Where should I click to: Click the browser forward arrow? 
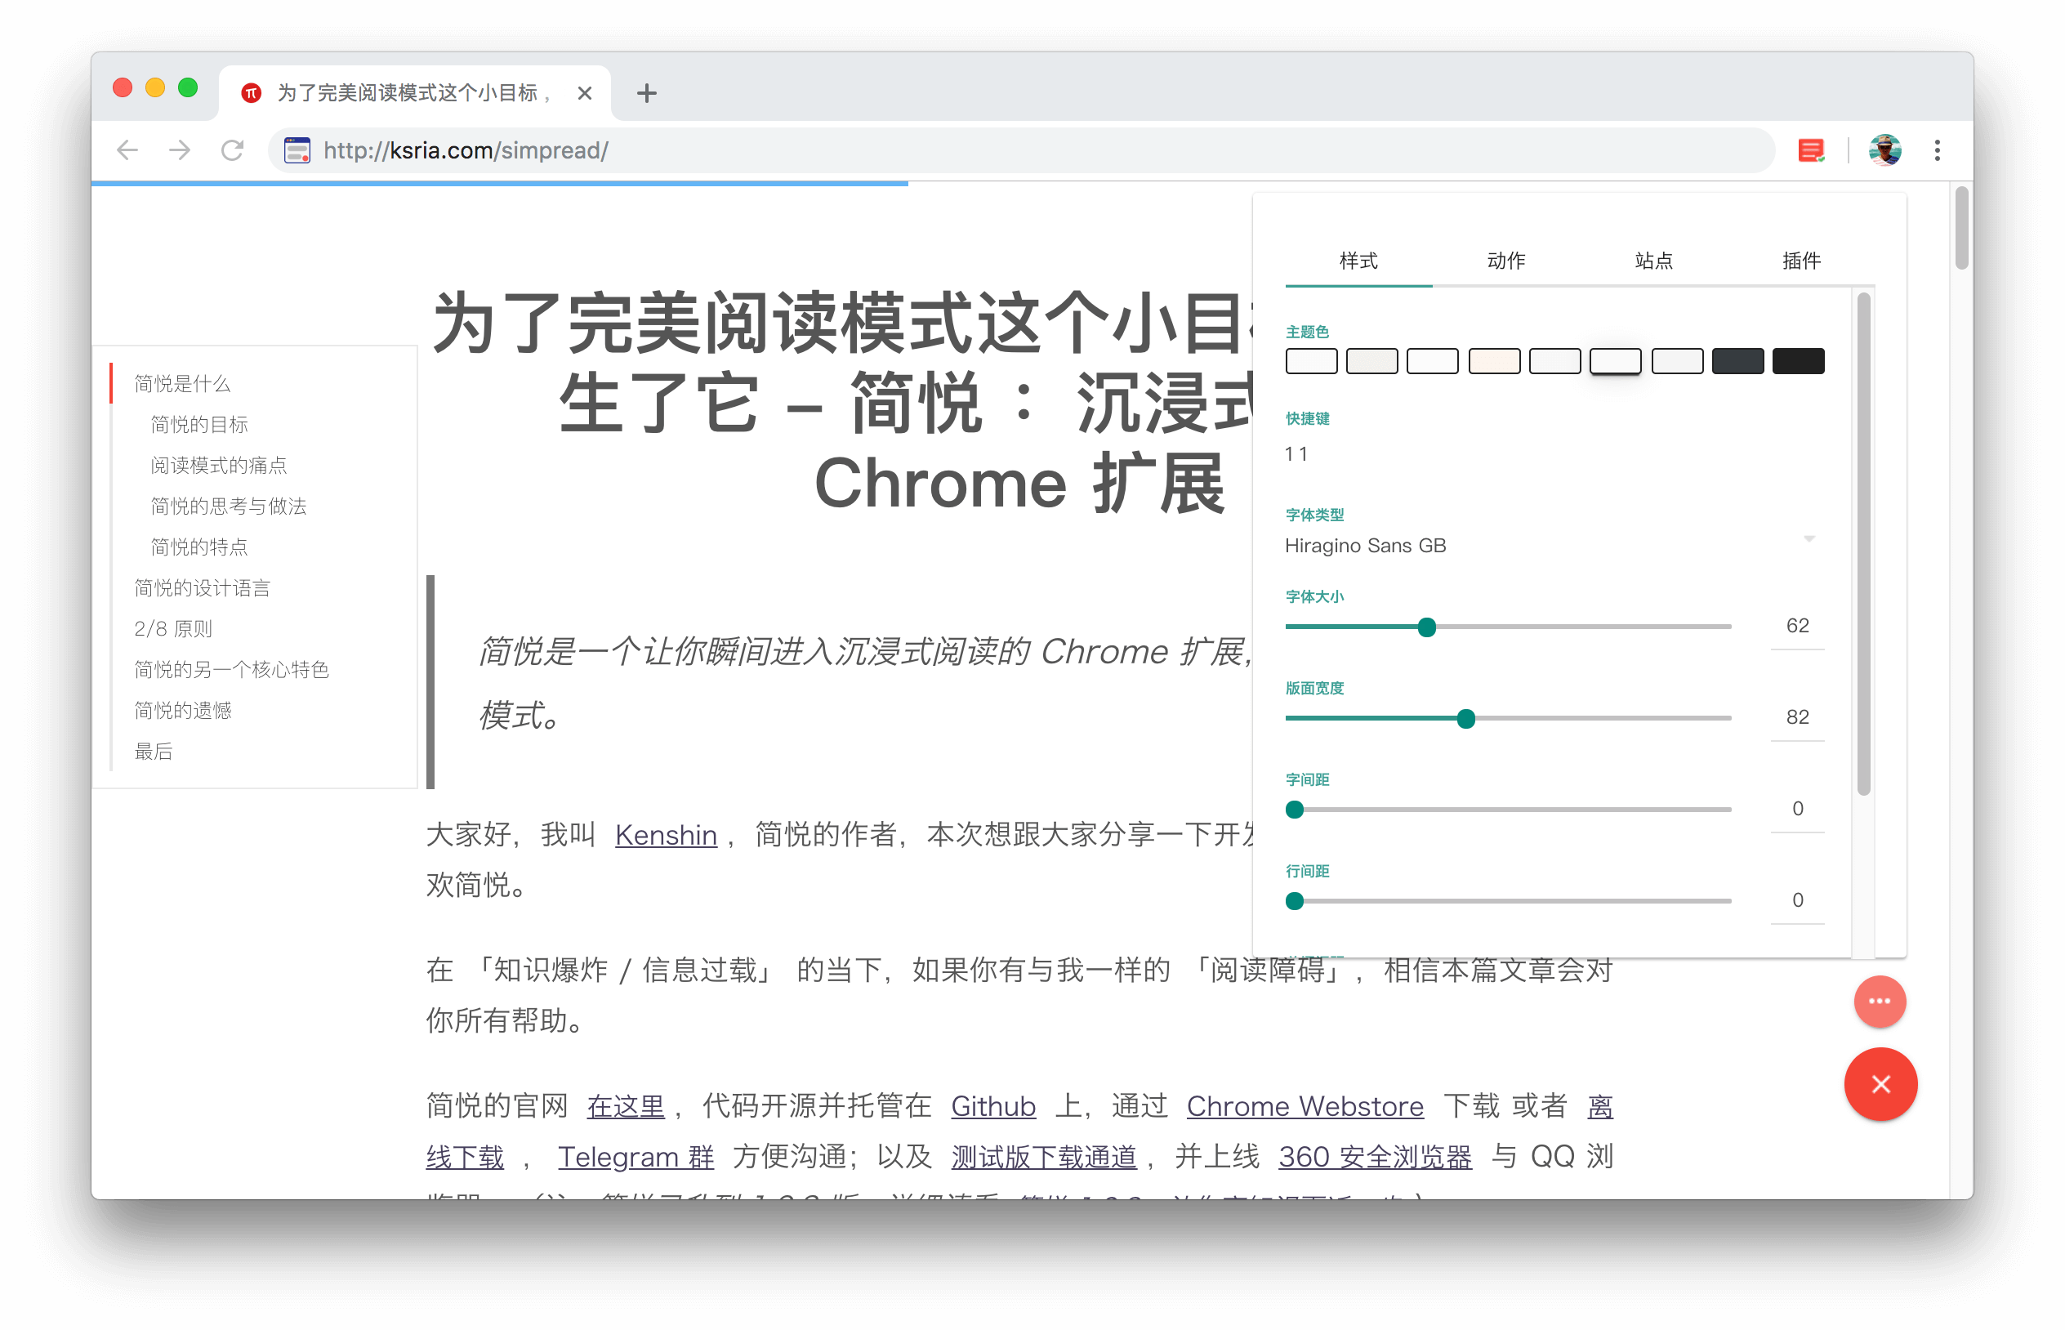(x=180, y=150)
